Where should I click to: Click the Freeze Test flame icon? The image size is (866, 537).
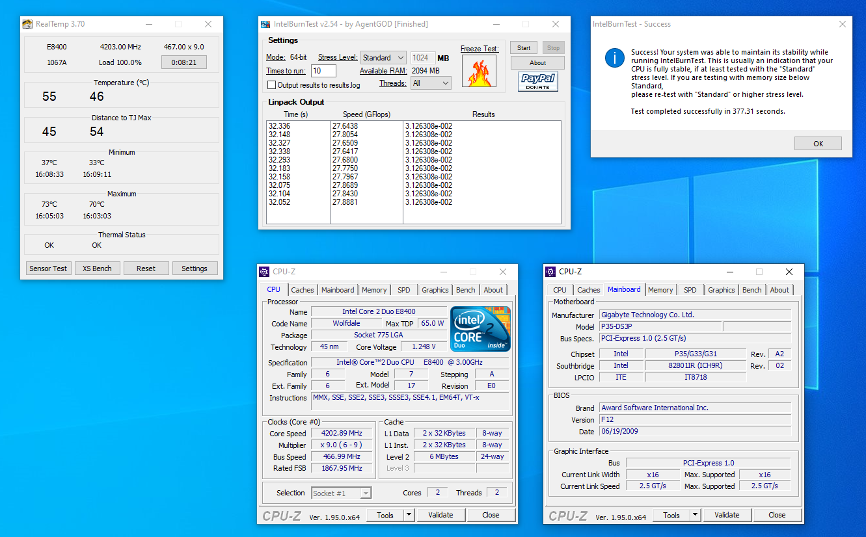pyautogui.click(x=479, y=71)
